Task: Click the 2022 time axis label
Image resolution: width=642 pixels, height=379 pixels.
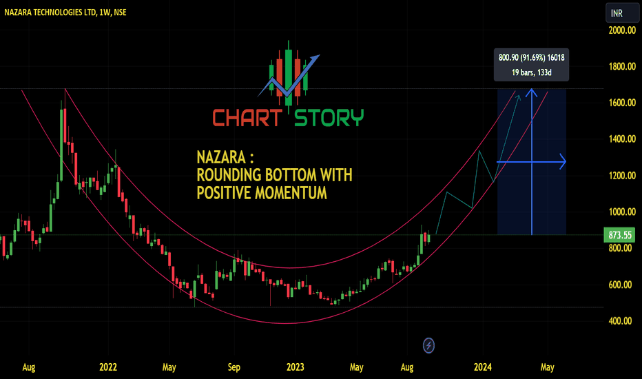Action: 108,367
